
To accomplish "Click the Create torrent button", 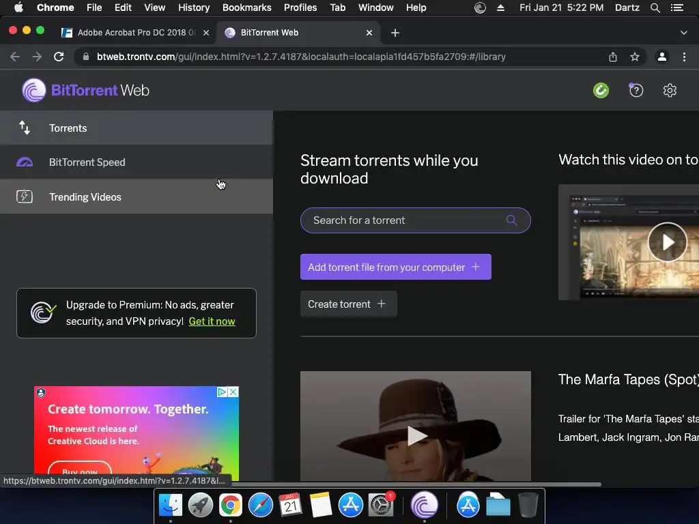I will (x=349, y=304).
